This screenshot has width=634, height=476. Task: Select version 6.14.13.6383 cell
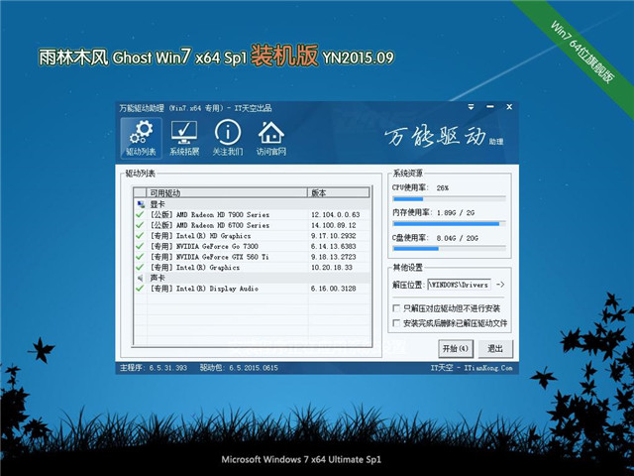[x=334, y=247]
